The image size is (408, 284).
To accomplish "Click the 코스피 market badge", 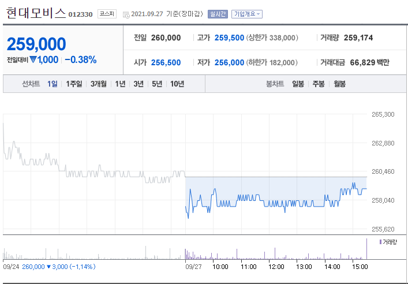I will pyautogui.click(x=107, y=14).
